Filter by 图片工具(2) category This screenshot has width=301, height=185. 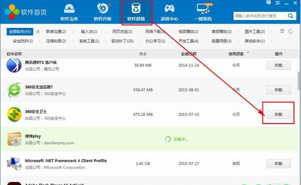pyautogui.click(x=255, y=31)
